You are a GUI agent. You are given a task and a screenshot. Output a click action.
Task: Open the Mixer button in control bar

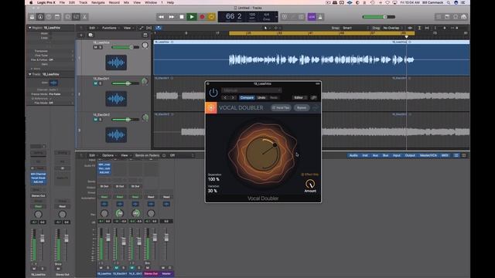(76, 17)
